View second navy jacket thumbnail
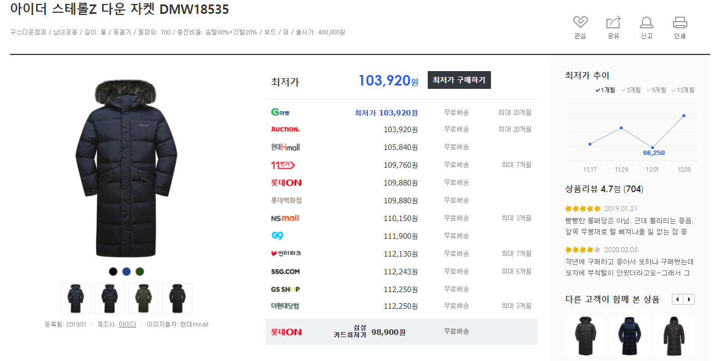The height and width of the screenshot is (361, 714). [x=109, y=298]
